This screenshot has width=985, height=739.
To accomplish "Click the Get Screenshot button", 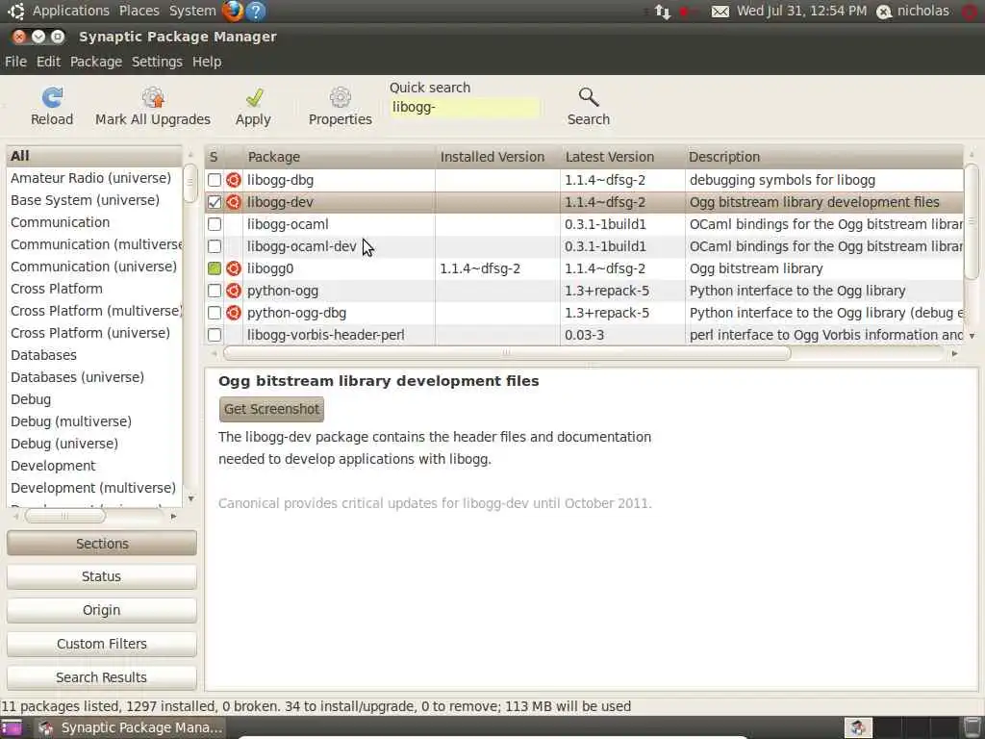I will click(271, 409).
